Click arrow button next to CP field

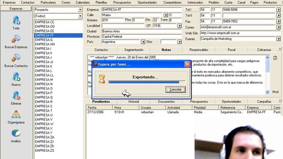180,26
